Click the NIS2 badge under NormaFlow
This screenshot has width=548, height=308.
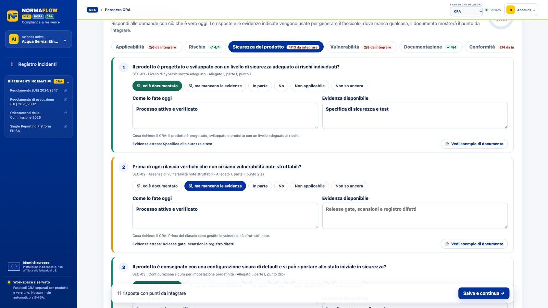26,16
